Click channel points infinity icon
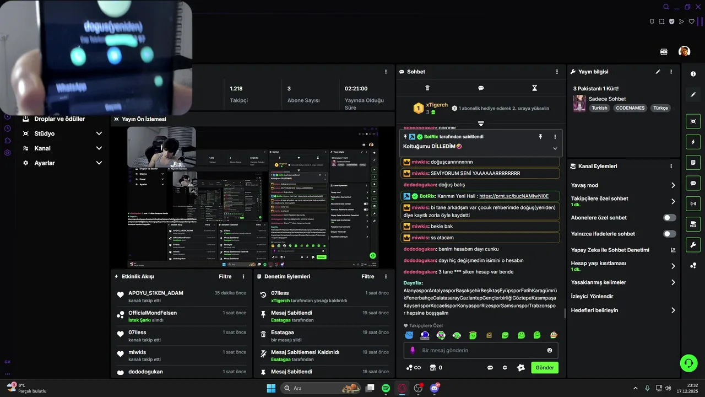The height and width of the screenshot is (397, 705). (414, 368)
